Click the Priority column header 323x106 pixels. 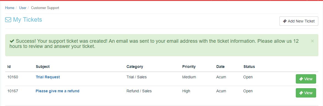coord(189,67)
